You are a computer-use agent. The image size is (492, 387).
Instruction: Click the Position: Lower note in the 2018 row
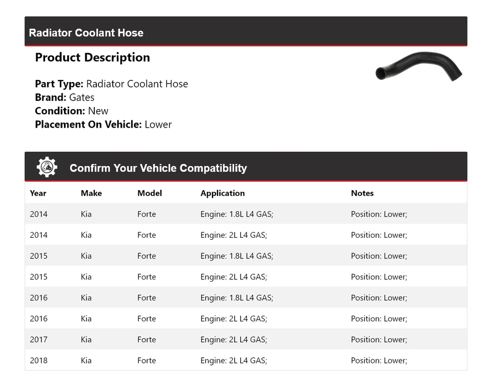[379, 360]
